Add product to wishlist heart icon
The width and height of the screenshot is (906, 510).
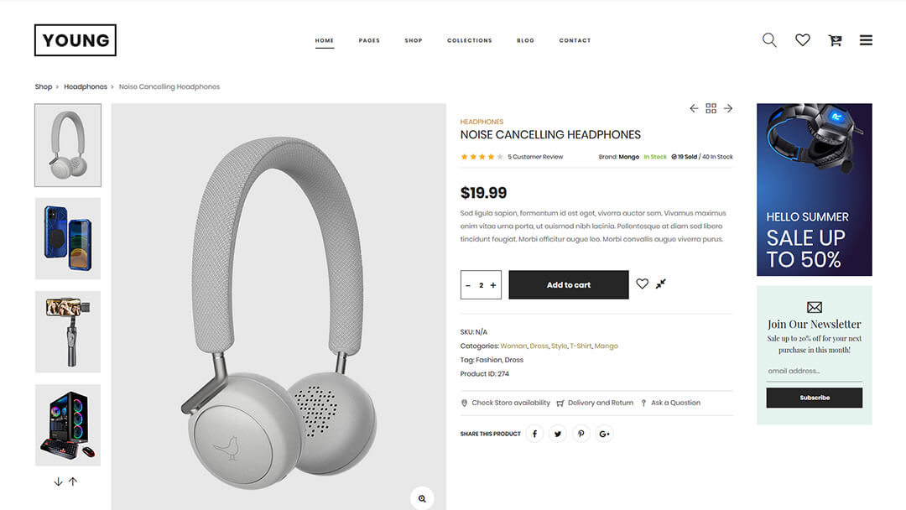pos(642,284)
